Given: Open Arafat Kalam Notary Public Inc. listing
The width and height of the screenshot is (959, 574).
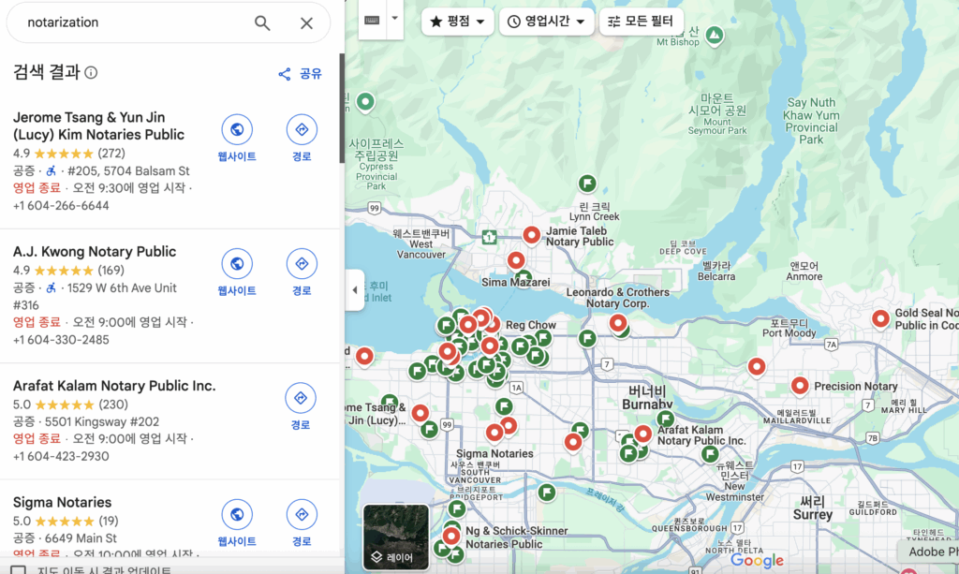Looking at the screenshot, I should pos(114,386).
